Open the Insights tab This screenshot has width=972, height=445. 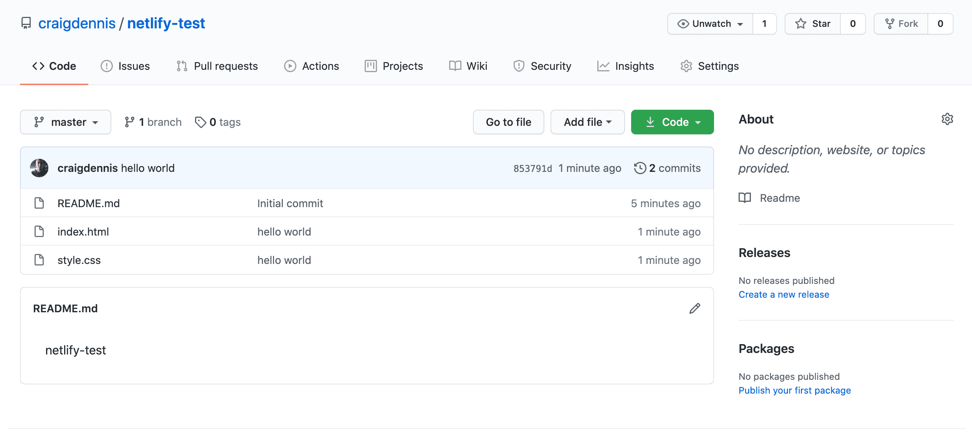pos(625,66)
